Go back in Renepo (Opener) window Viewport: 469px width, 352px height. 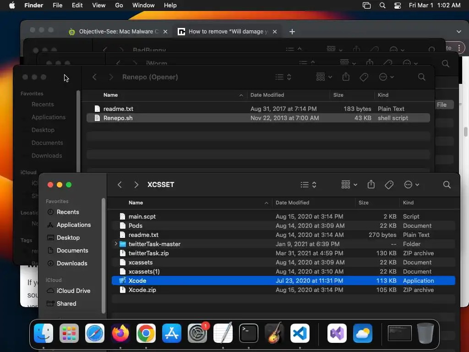tap(94, 77)
